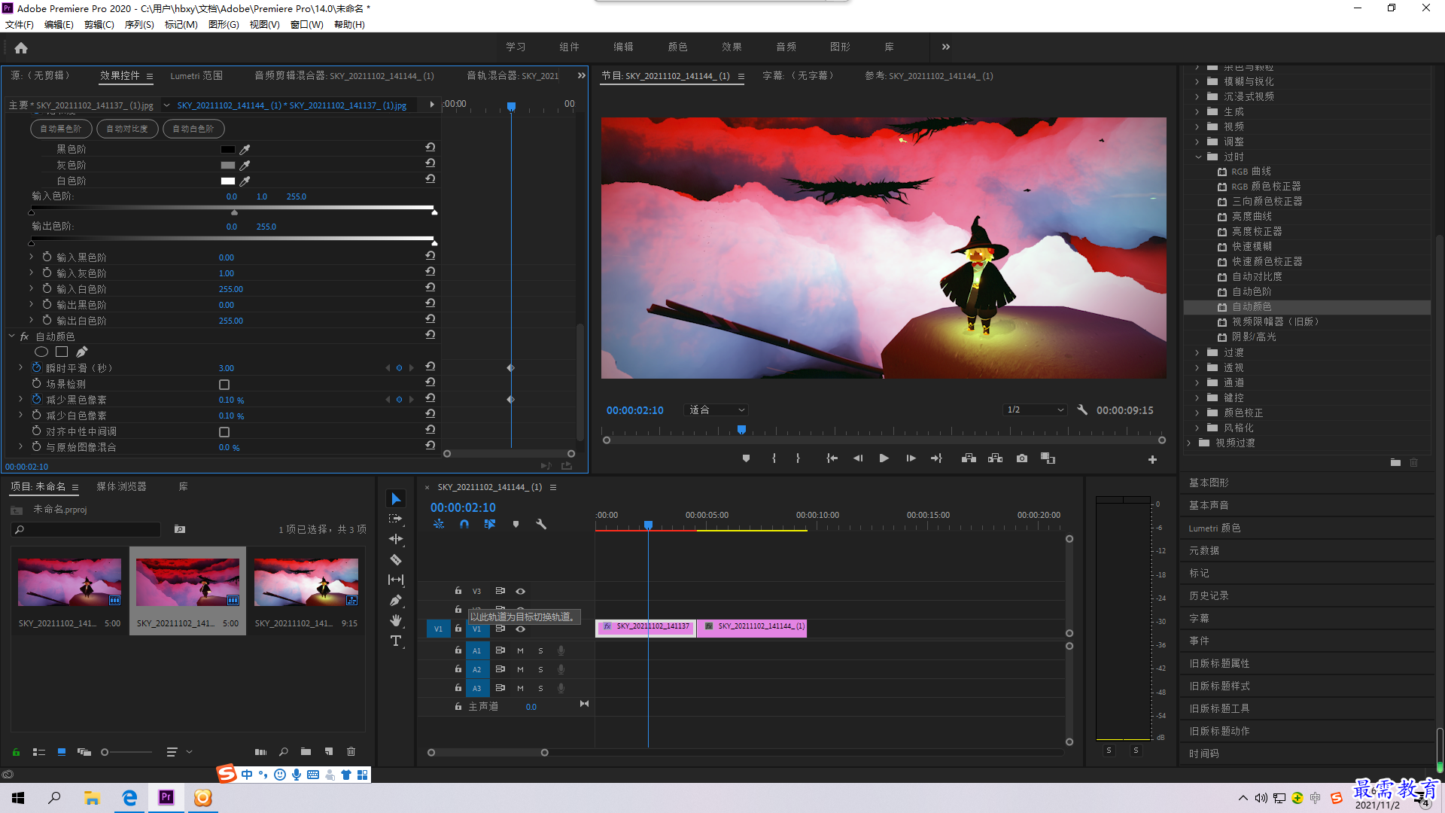Expand the color correction folder

click(x=1197, y=413)
